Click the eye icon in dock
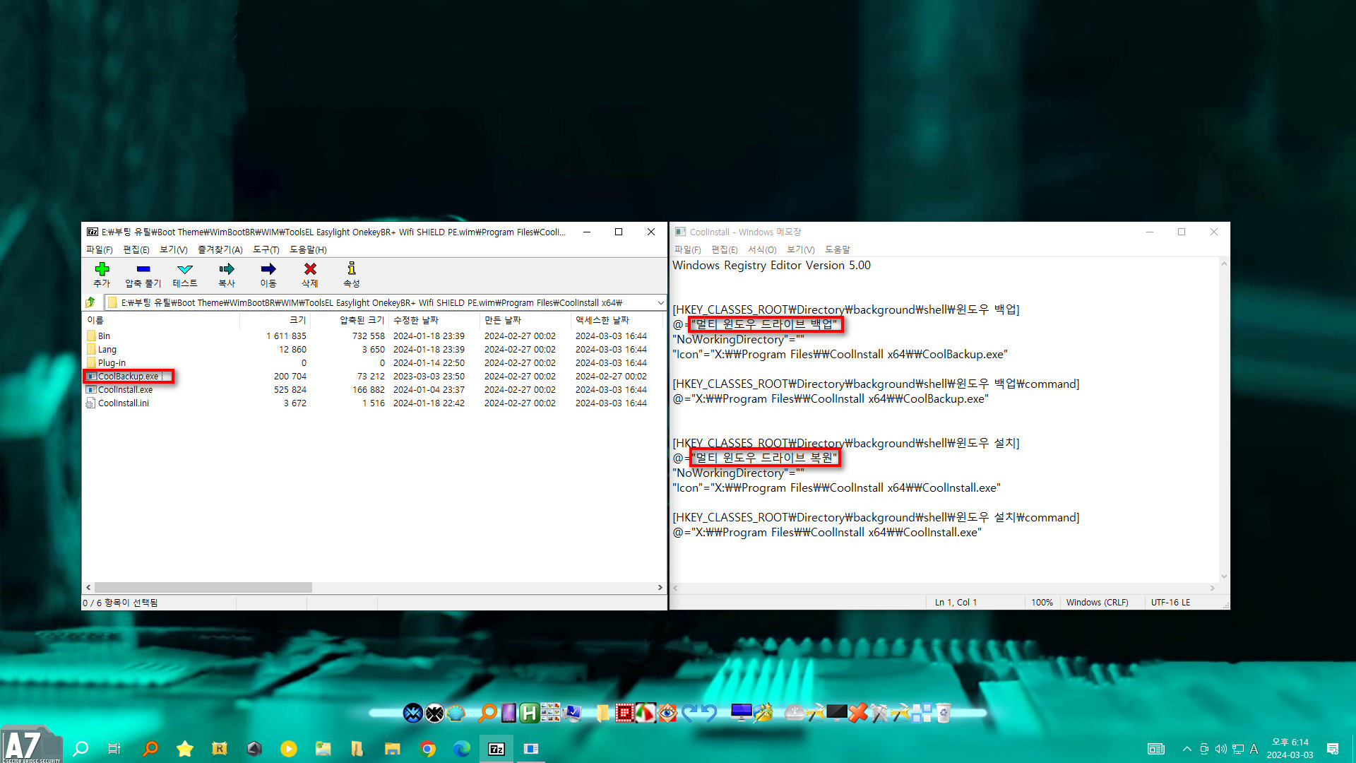The height and width of the screenshot is (763, 1356). coord(667,713)
